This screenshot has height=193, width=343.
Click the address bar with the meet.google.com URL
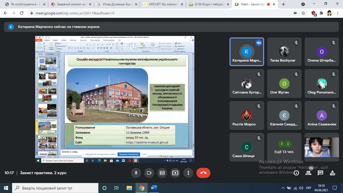click(x=161, y=13)
